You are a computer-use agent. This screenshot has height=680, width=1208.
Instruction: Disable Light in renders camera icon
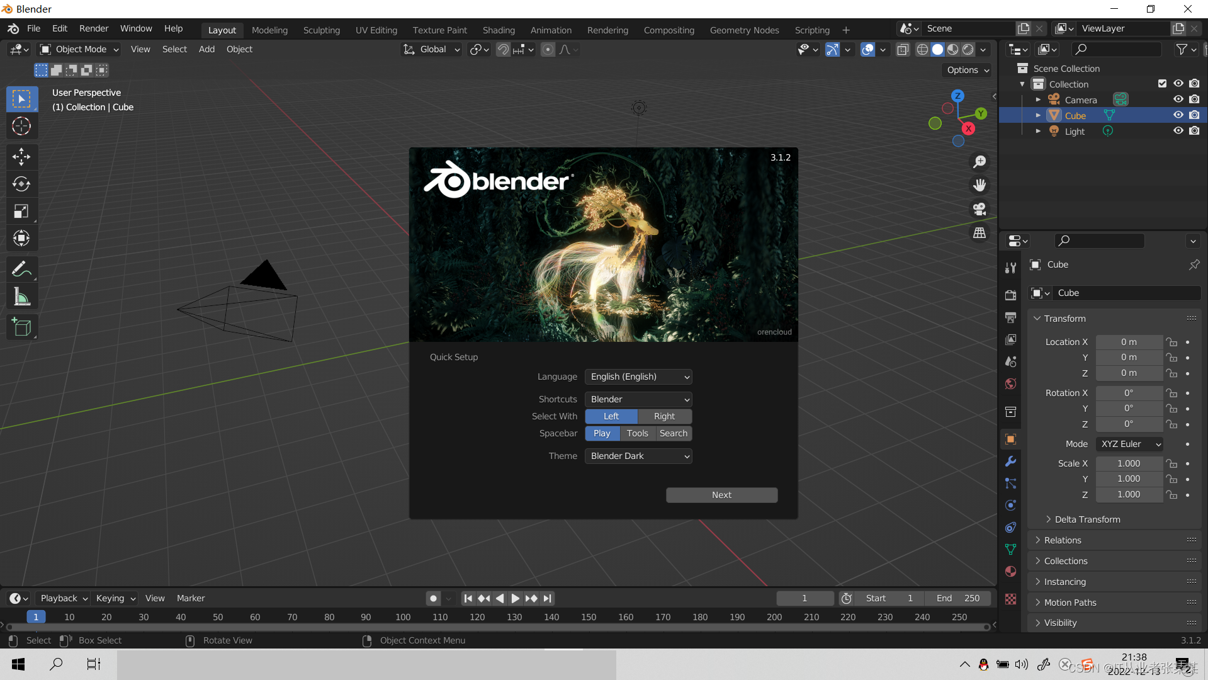coord(1194,131)
